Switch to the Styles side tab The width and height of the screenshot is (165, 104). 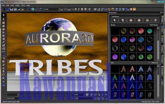point(162,19)
